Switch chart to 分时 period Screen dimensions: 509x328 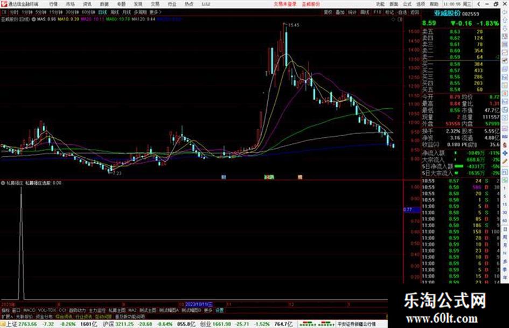click(x=13, y=12)
